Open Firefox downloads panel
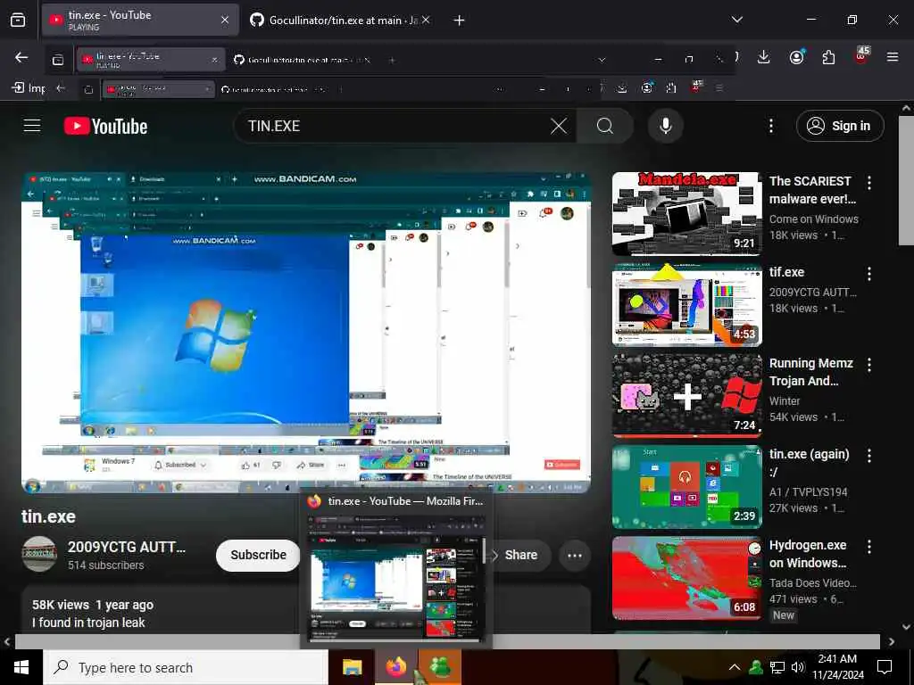Viewport: 914px width, 685px height. pyautogui.click(x=764, y=57)
